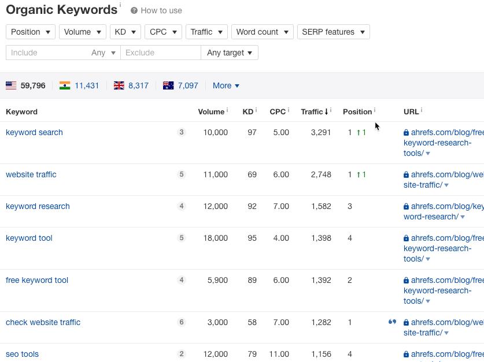Sort by the Volume column header
This screenshot has width=484, height=362.
(x=211, y=112)
